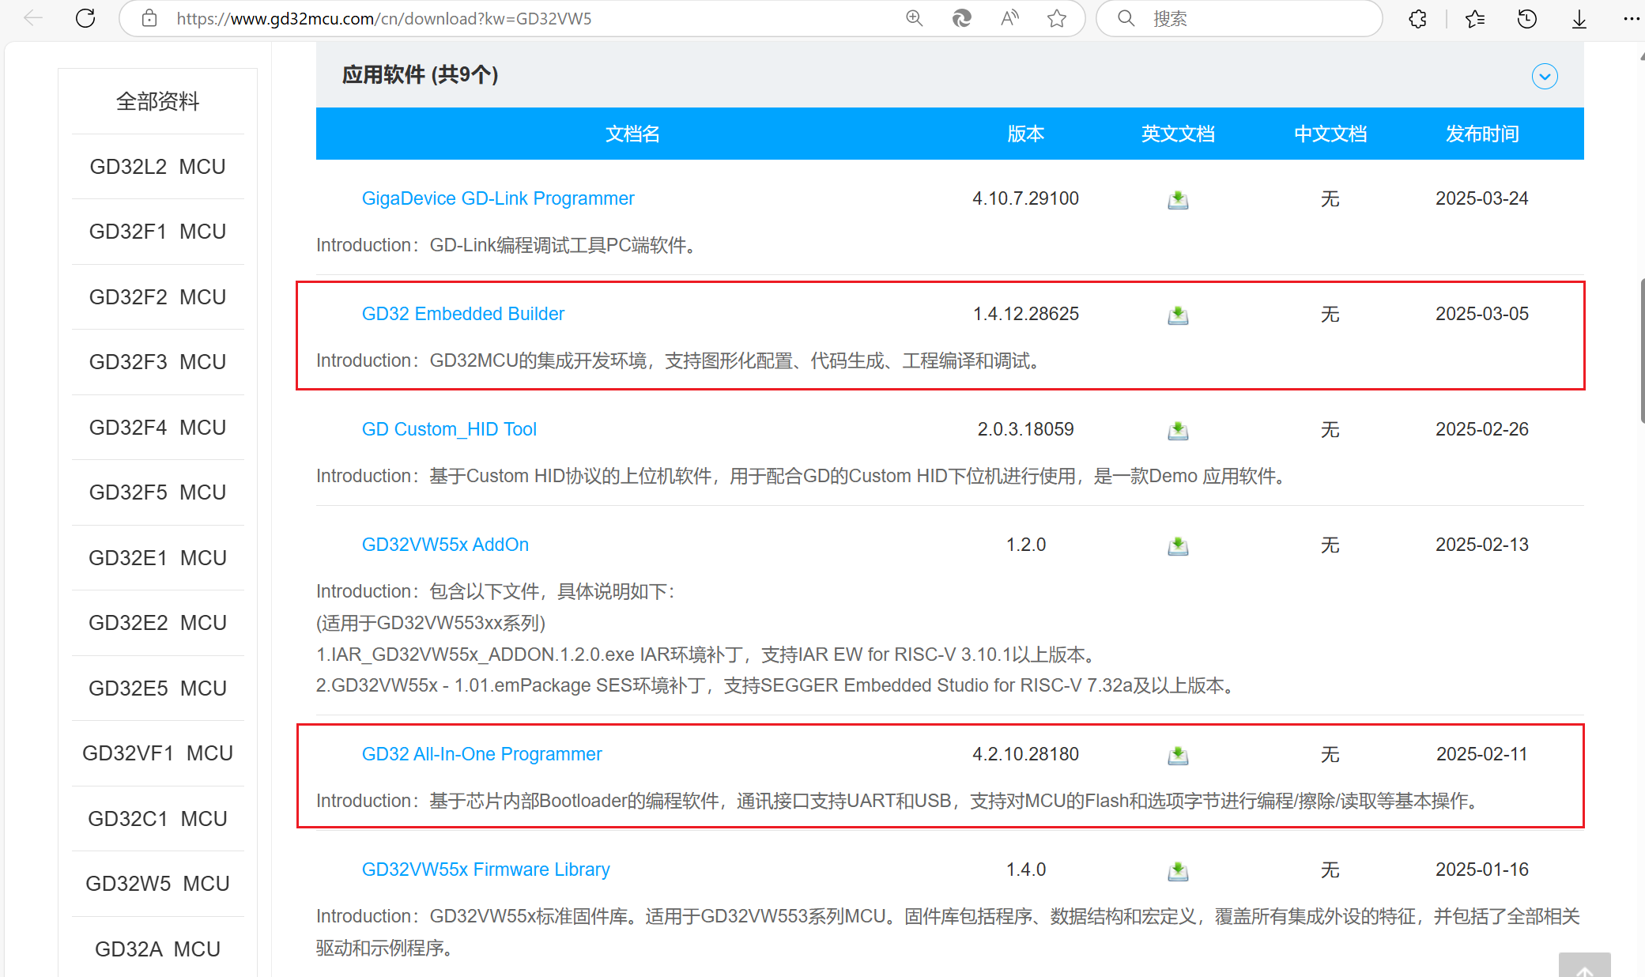Open GigaDevice GD-Link Programmer link
Viewport: 1645px width, 977px height.
tap(498, 198)
